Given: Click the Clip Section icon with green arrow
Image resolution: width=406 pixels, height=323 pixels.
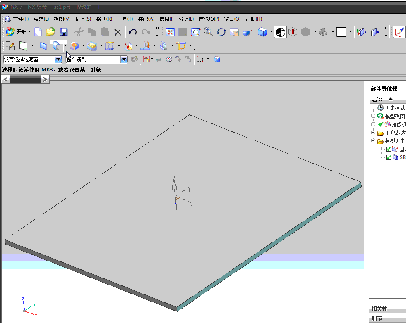Looking at the screenshot, I should click(361, 32).
